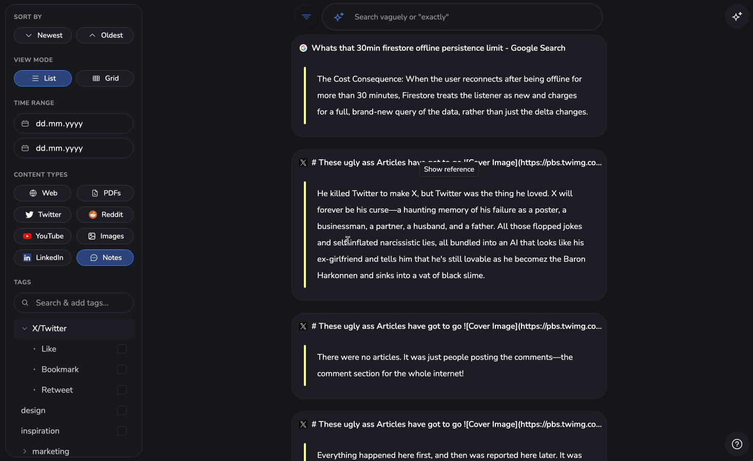Expand the marketing tag group
The width and height of the screenshot is (753, 461).
pos(25,451)
